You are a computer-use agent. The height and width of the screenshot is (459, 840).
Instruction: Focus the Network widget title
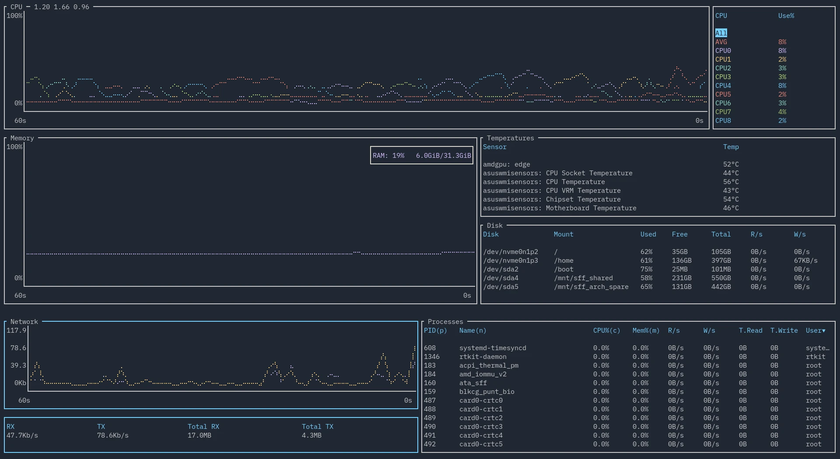point(24,322)
